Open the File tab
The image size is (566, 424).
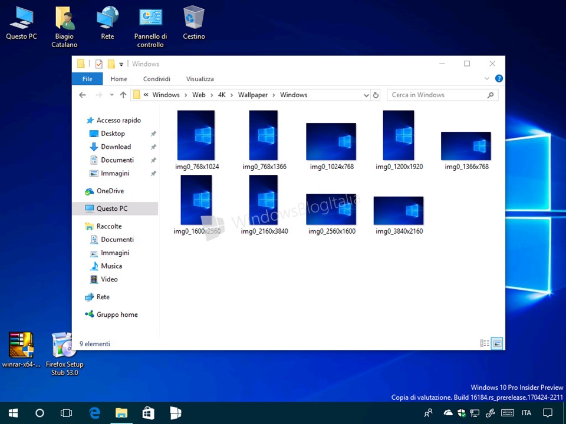[87, 79]
